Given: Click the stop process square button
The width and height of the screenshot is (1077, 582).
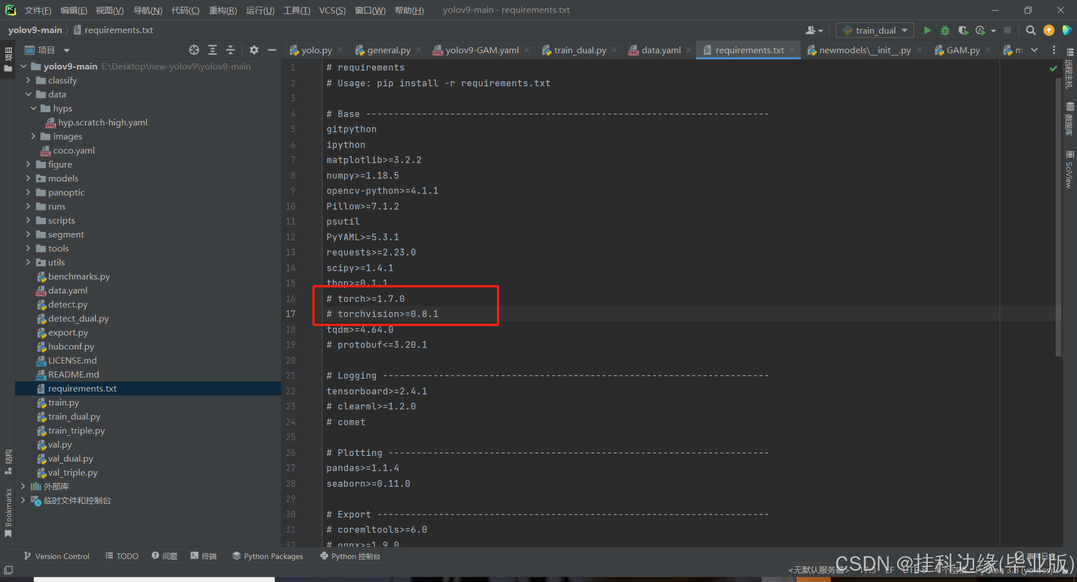Looking at the screenshot, I should click(1007, 30).
